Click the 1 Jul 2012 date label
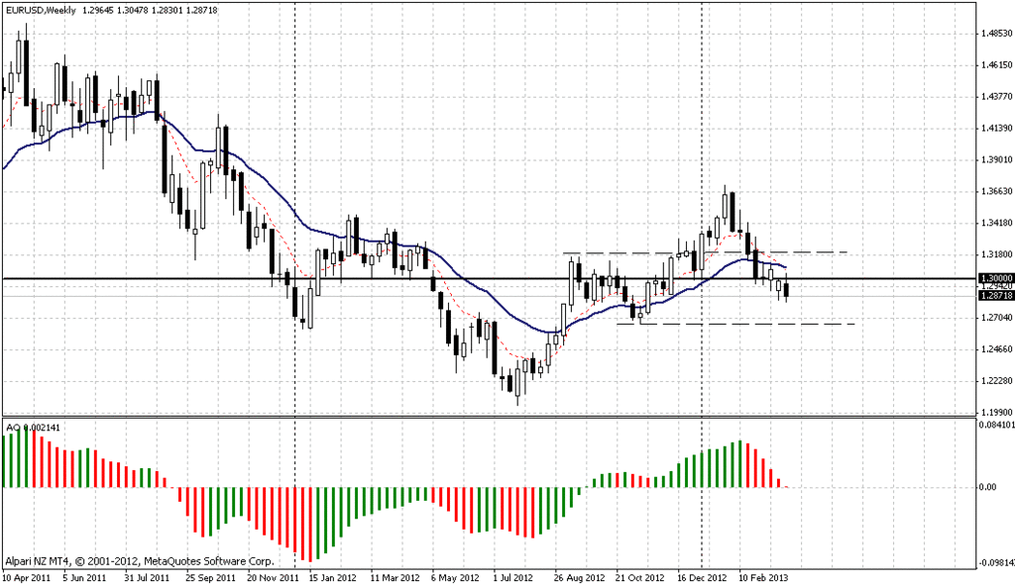Viewport: 1015px width, 585px height. click(513, 577)
